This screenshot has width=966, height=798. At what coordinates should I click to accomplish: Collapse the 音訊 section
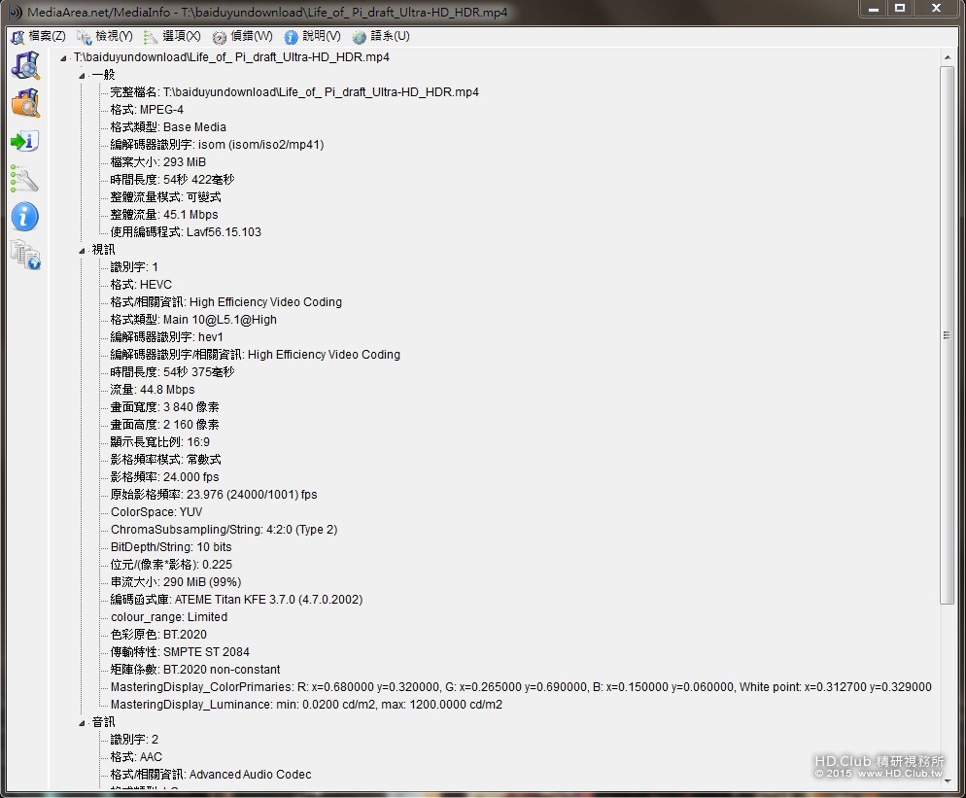(82, 723)
